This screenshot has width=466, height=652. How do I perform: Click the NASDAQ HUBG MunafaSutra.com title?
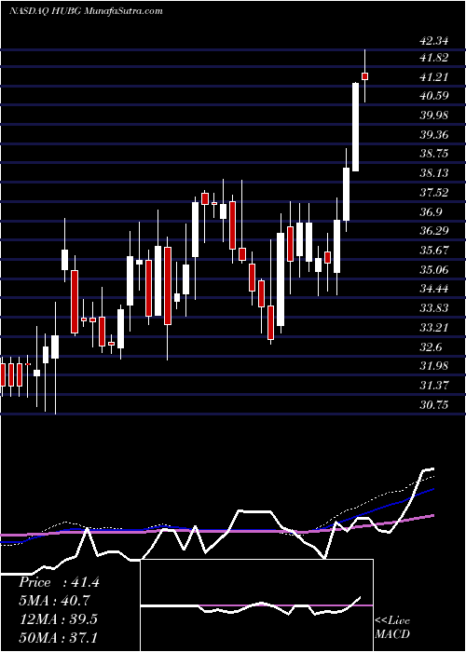click(x=86, y=11)
